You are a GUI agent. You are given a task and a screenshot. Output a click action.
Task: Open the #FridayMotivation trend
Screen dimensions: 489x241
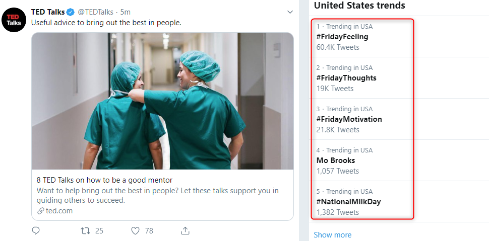tap(349, 119)
